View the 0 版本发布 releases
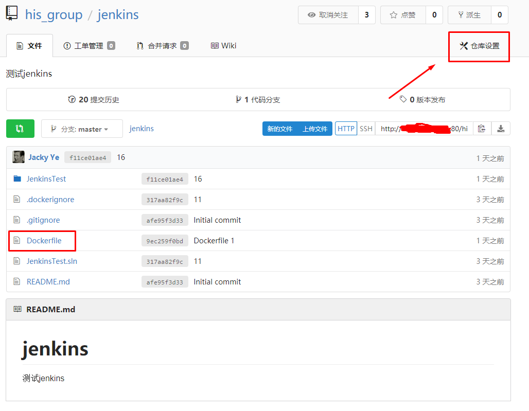529x411 pixels. click(x=422, y=100)
